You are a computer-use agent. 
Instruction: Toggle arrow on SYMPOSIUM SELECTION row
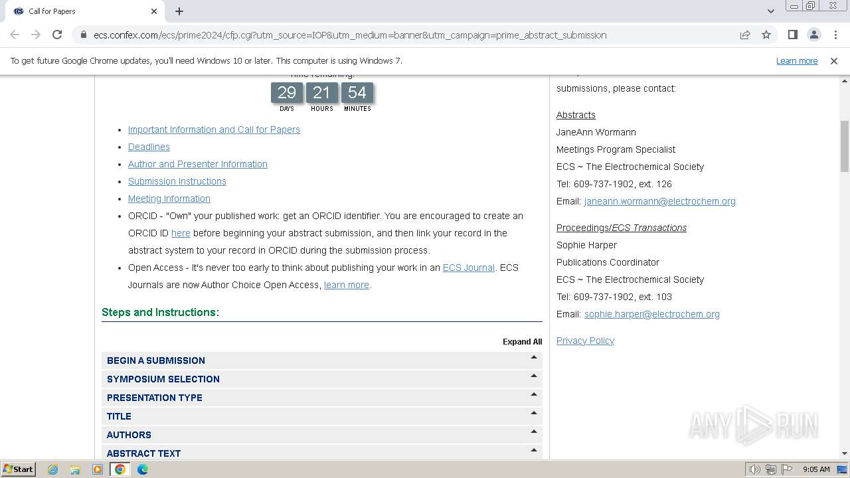[534, 376]
